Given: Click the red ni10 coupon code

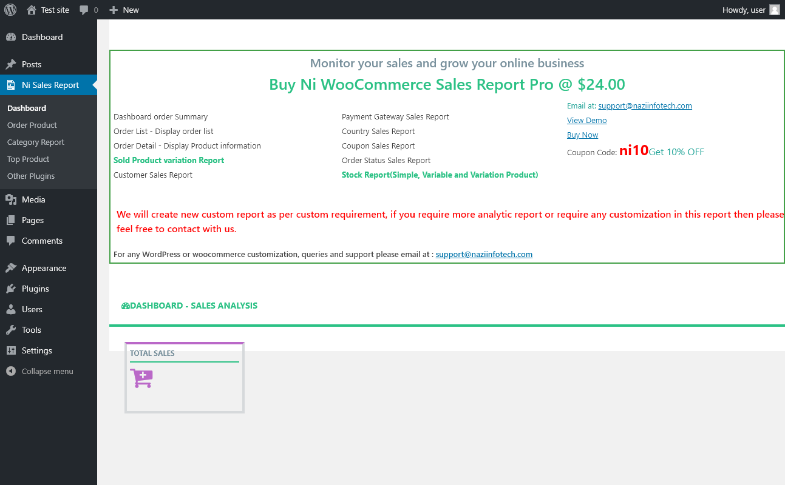Looking at the screenshot, I should (x=634, y=151).
